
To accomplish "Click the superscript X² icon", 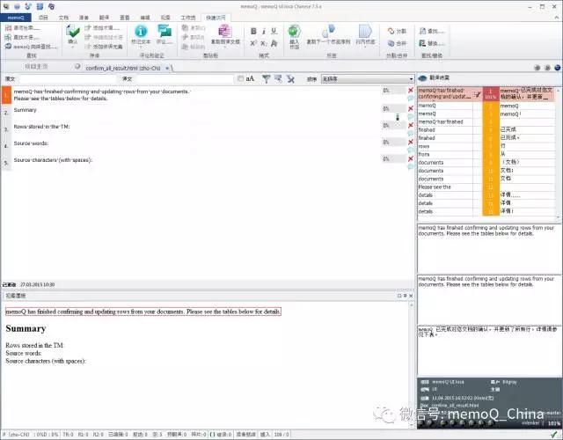I will 253,43.
